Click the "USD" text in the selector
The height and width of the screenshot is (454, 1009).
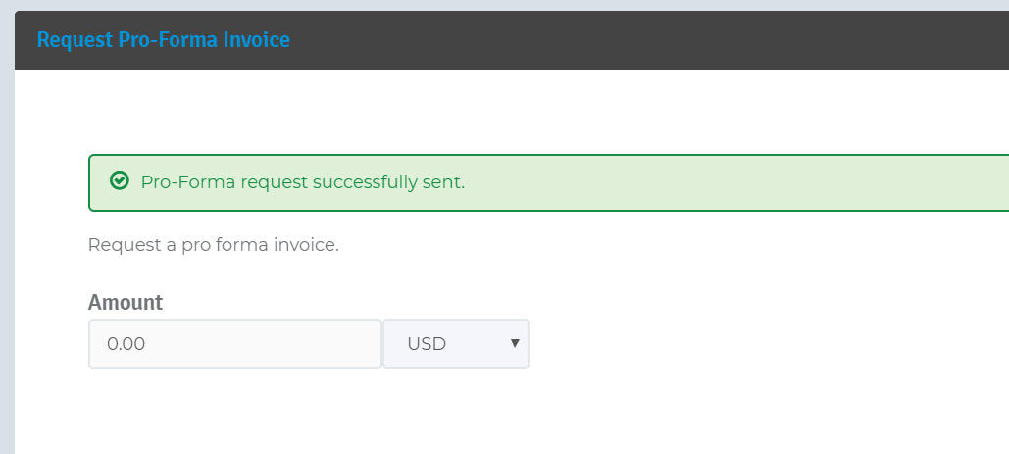click(x=427, y=344)
